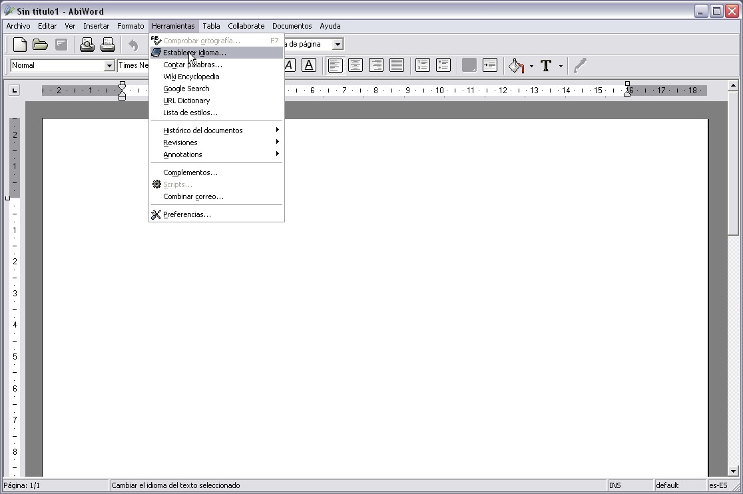Screen dimensions: 743x494
Task: Click the vertical scrollbar thumb
Action: [x=733, y=162]
